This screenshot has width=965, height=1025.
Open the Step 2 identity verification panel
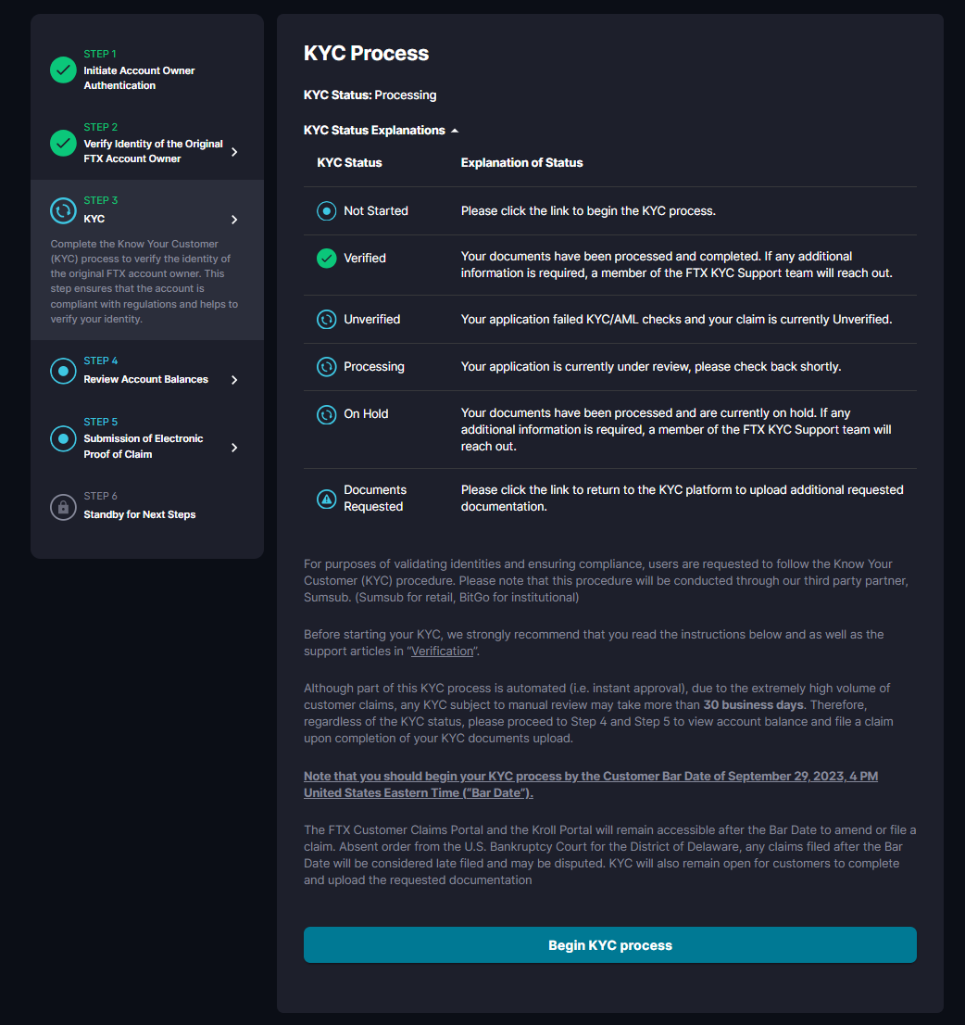click(x=233, y=150)
